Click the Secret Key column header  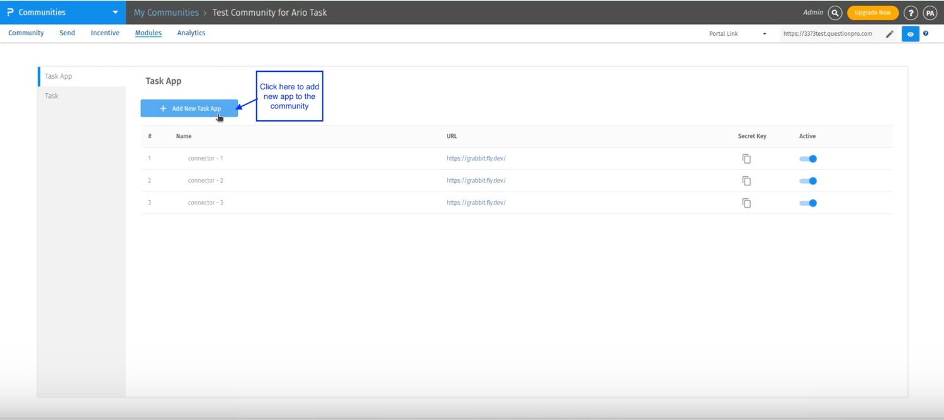pos(752,136)
